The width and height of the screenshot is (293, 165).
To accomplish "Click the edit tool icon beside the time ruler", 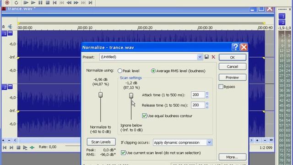I will click(10, 27).
